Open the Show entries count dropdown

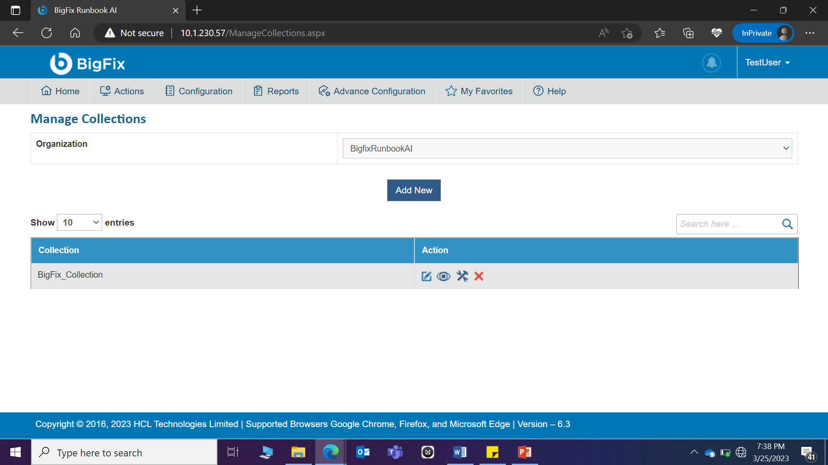coord(80,223)
